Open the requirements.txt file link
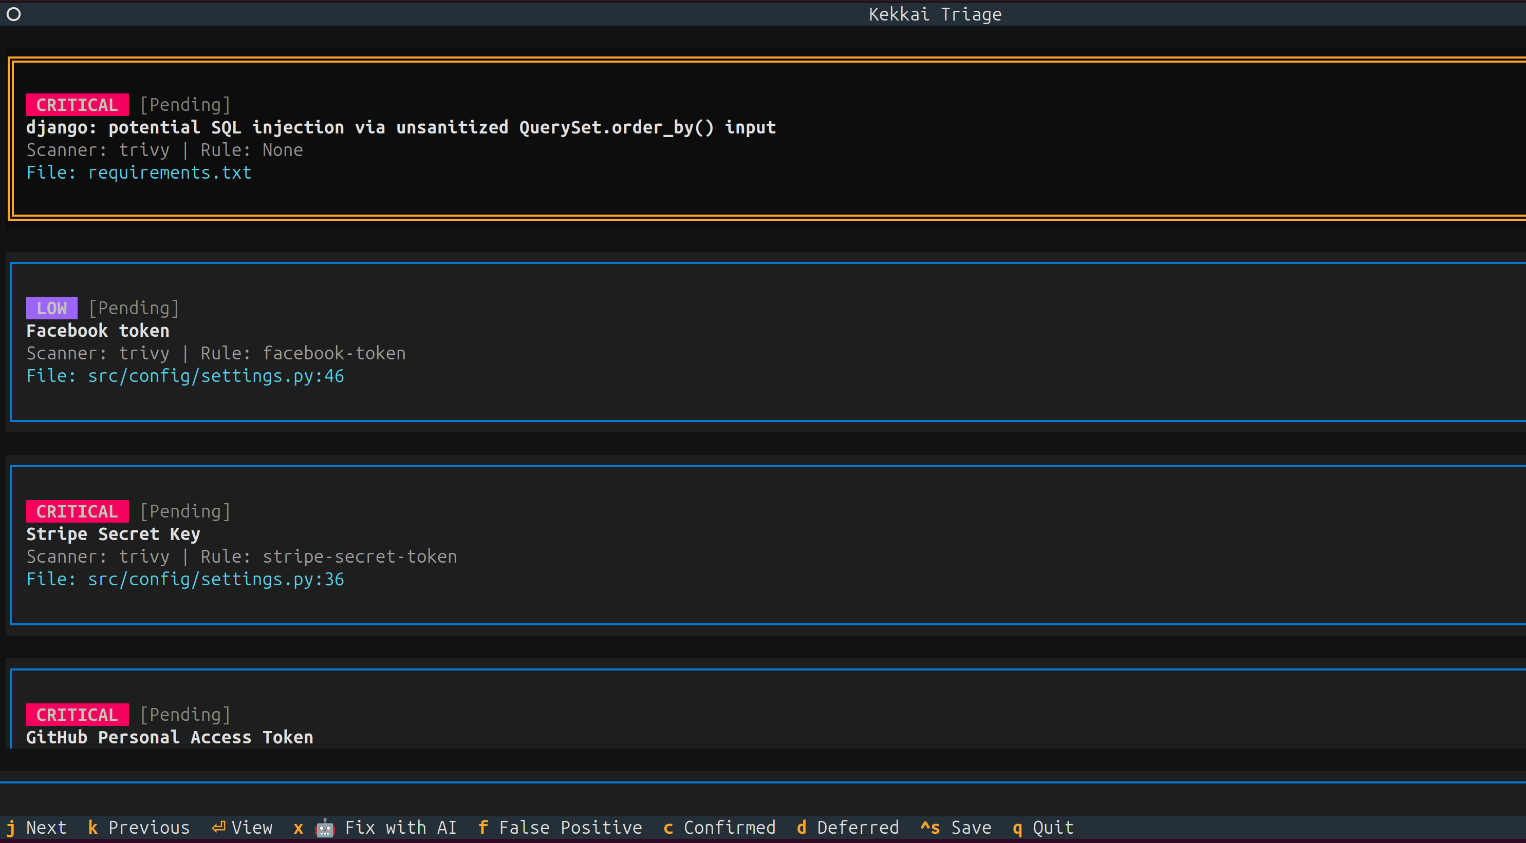The image size is (1526, 843). click(x=170, y=173)
